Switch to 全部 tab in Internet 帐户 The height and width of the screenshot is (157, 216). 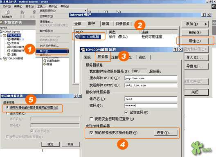coord(78,24)
